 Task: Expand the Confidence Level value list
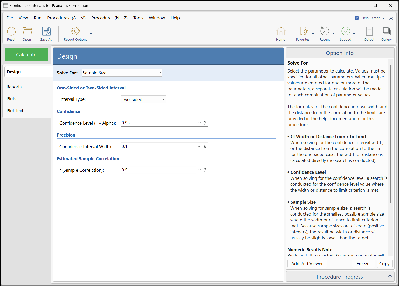[199, 123]
